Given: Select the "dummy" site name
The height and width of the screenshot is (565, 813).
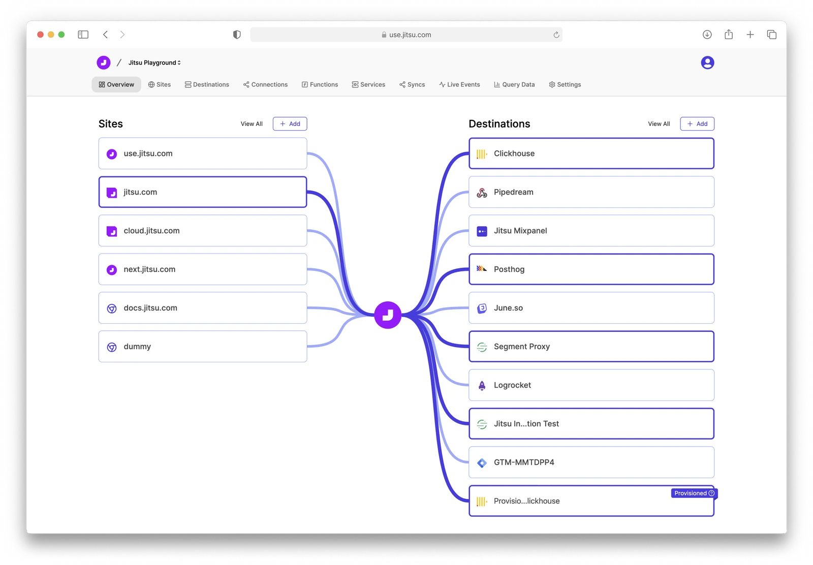Looking at the screenshot, I should coord(137,347).
